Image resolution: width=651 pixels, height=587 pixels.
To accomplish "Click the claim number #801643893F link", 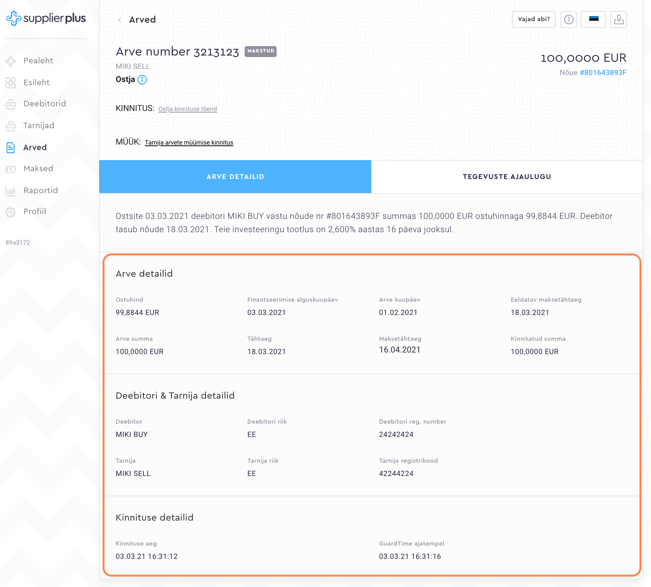I will coord(603,73).
